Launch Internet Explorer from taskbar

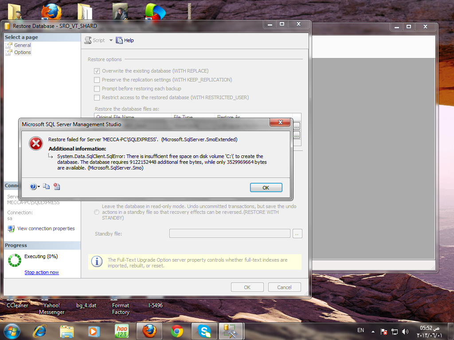[39, 331]
